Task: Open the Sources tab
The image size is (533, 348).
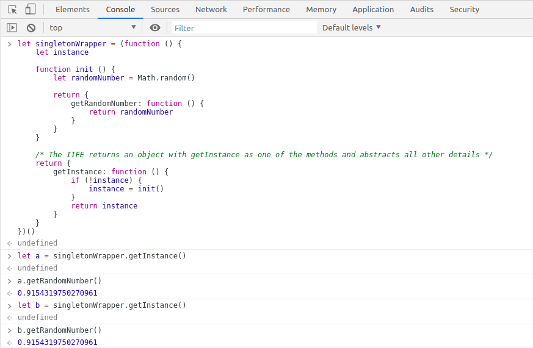Action: point(165,10)
